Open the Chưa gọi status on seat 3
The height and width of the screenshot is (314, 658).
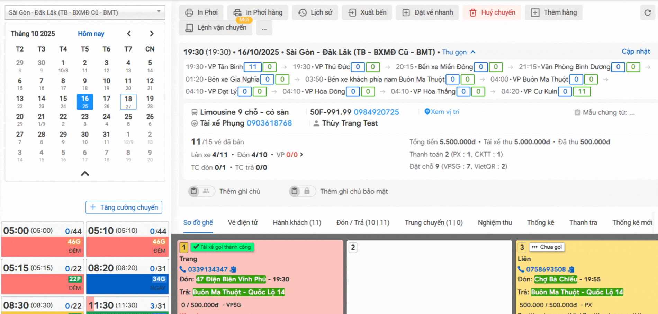tap(547, 247)
